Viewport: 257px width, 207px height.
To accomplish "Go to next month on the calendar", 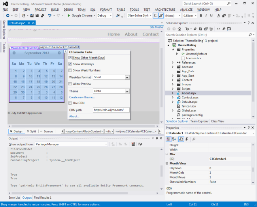I will (x=60, y=53).
